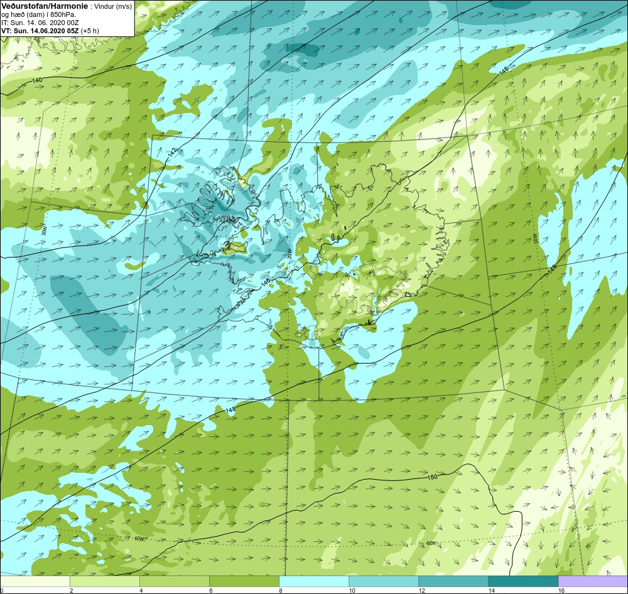Pick the 4–6 m/s green legend swatch

click(174, 581)
